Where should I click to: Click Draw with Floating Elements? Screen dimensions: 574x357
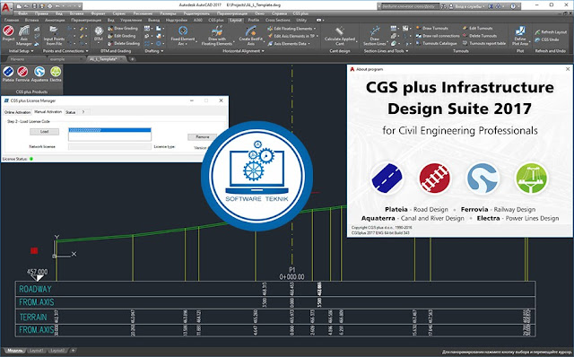pos(217,36)
